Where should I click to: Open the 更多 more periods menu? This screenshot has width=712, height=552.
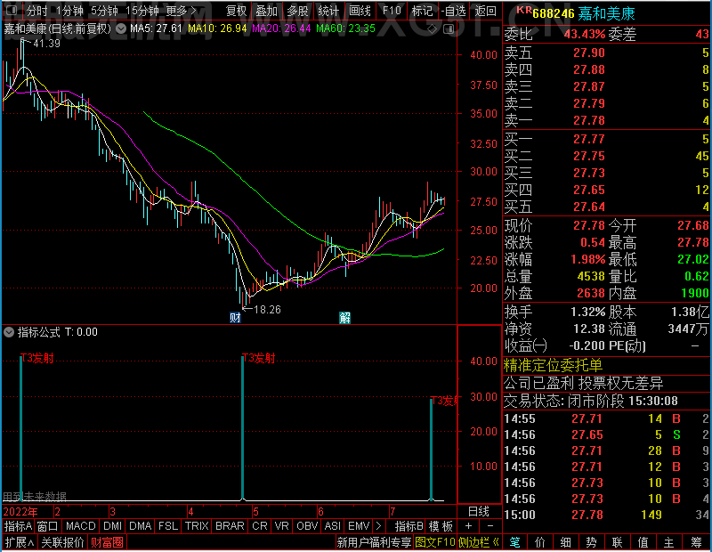pyautogui.click(x=181, y=11)
